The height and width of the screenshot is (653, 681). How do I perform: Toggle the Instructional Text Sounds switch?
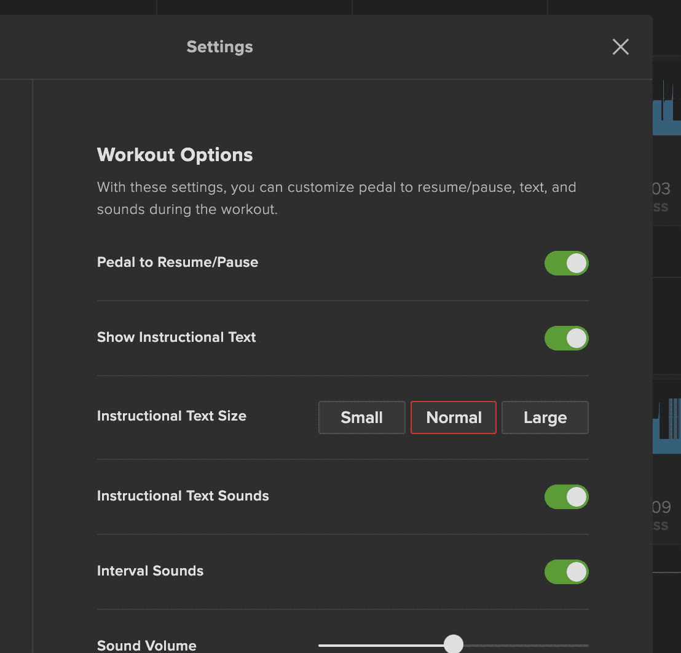(566, 497)
